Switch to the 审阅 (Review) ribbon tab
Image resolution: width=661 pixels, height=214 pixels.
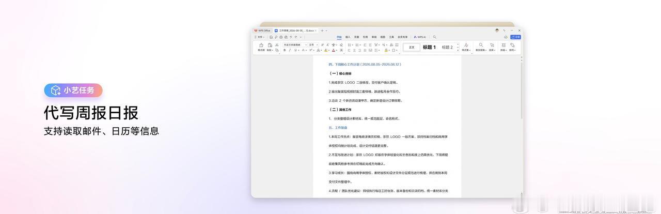(374, 37)
